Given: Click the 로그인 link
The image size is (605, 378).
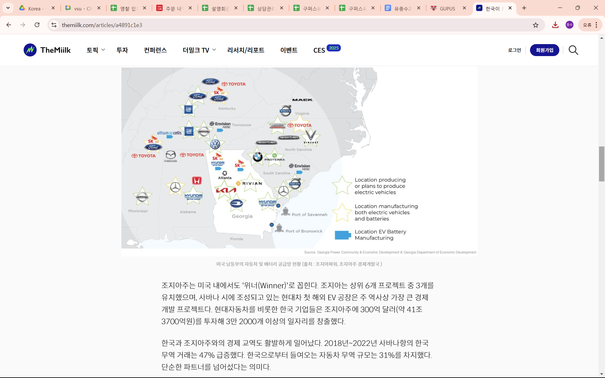Looking at the screenshot, I should 515,50.
